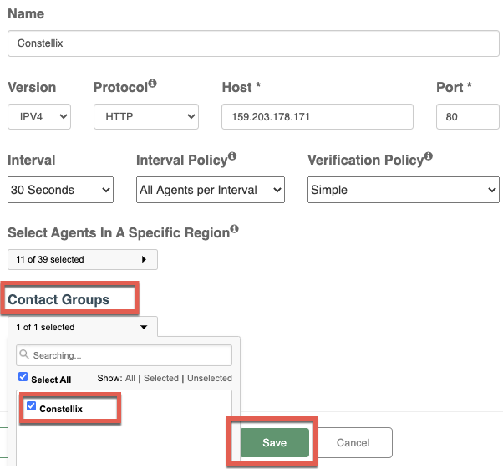Click the Contact Groups dropdown arrow
The image size is (503, 469).
point(144,327)
